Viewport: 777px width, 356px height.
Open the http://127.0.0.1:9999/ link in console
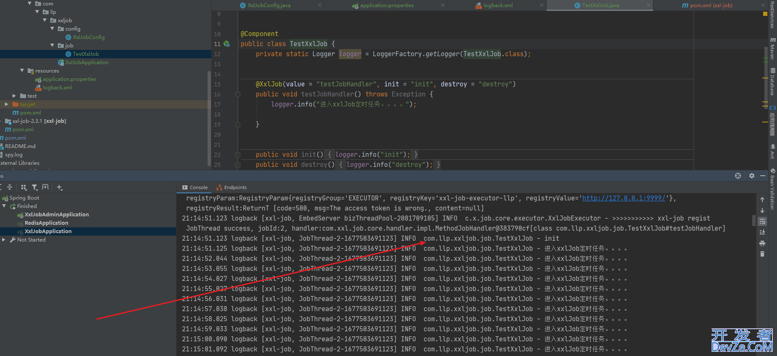pyautogui.click(x=624, y=198)
